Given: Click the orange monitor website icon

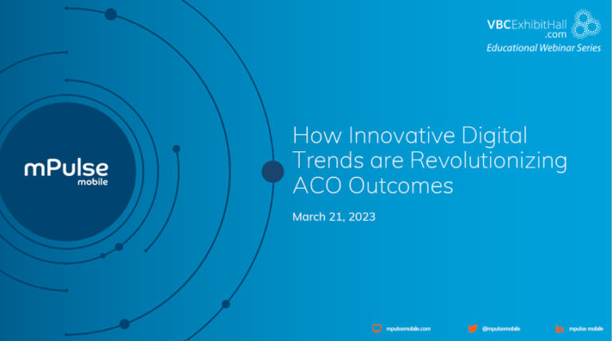Looking at the screenshot, I should click(x=377, y=328).
